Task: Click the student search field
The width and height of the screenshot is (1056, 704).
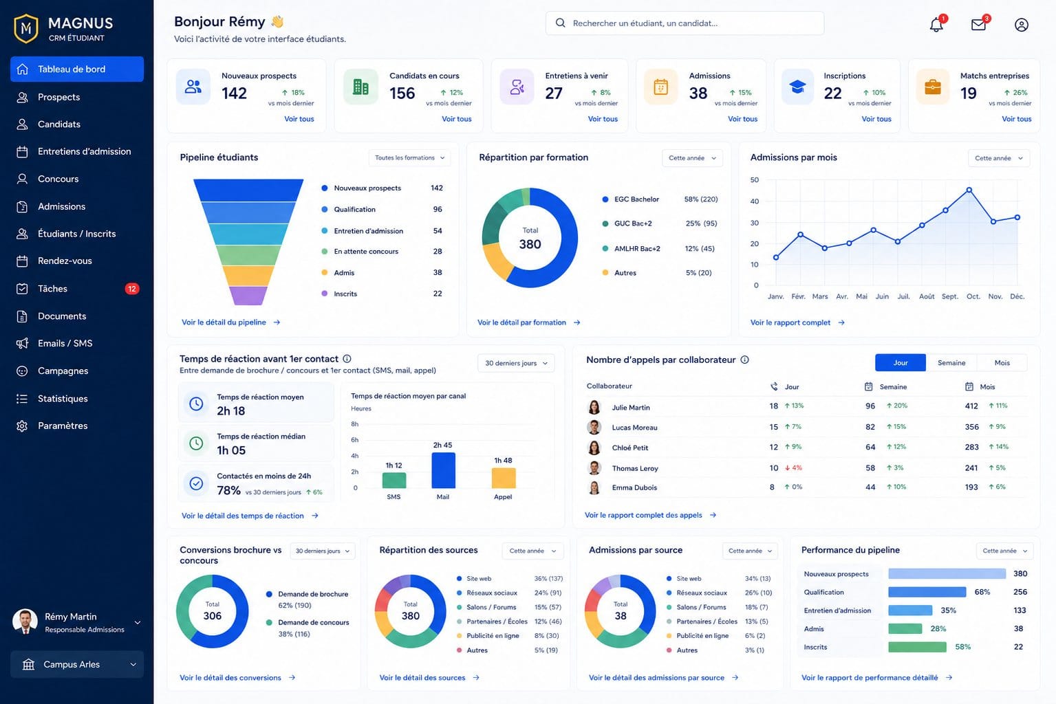Action: 685,23
